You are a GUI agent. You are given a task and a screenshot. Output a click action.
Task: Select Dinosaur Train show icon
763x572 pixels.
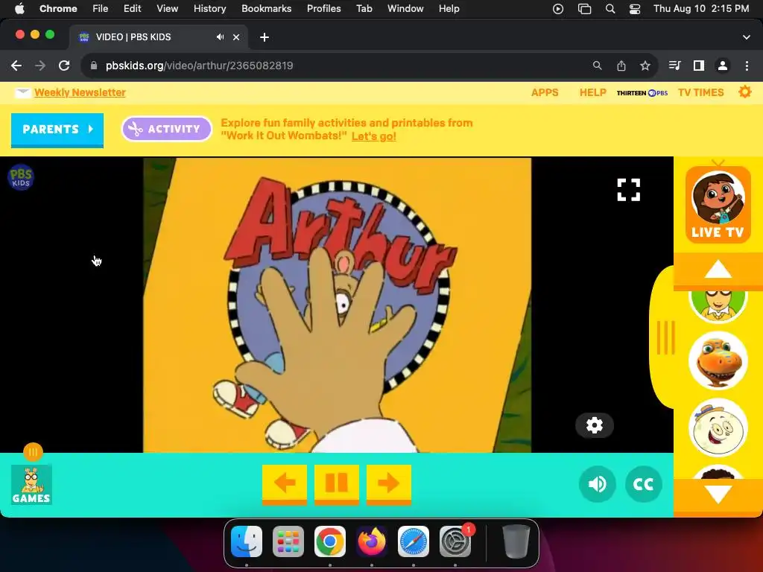pos(718,361)
